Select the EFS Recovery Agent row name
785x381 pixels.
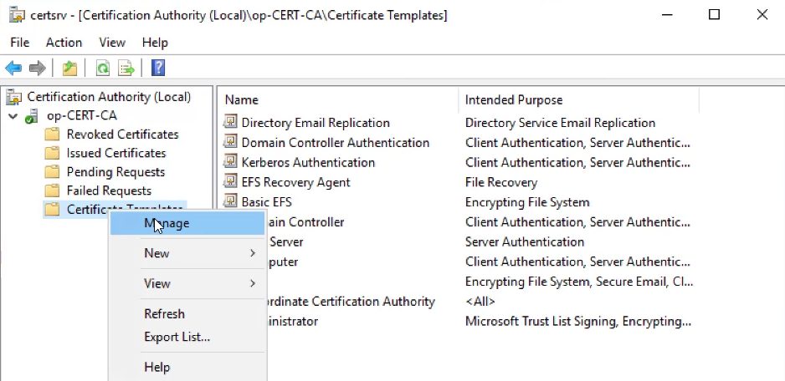(x=296, y=182)
